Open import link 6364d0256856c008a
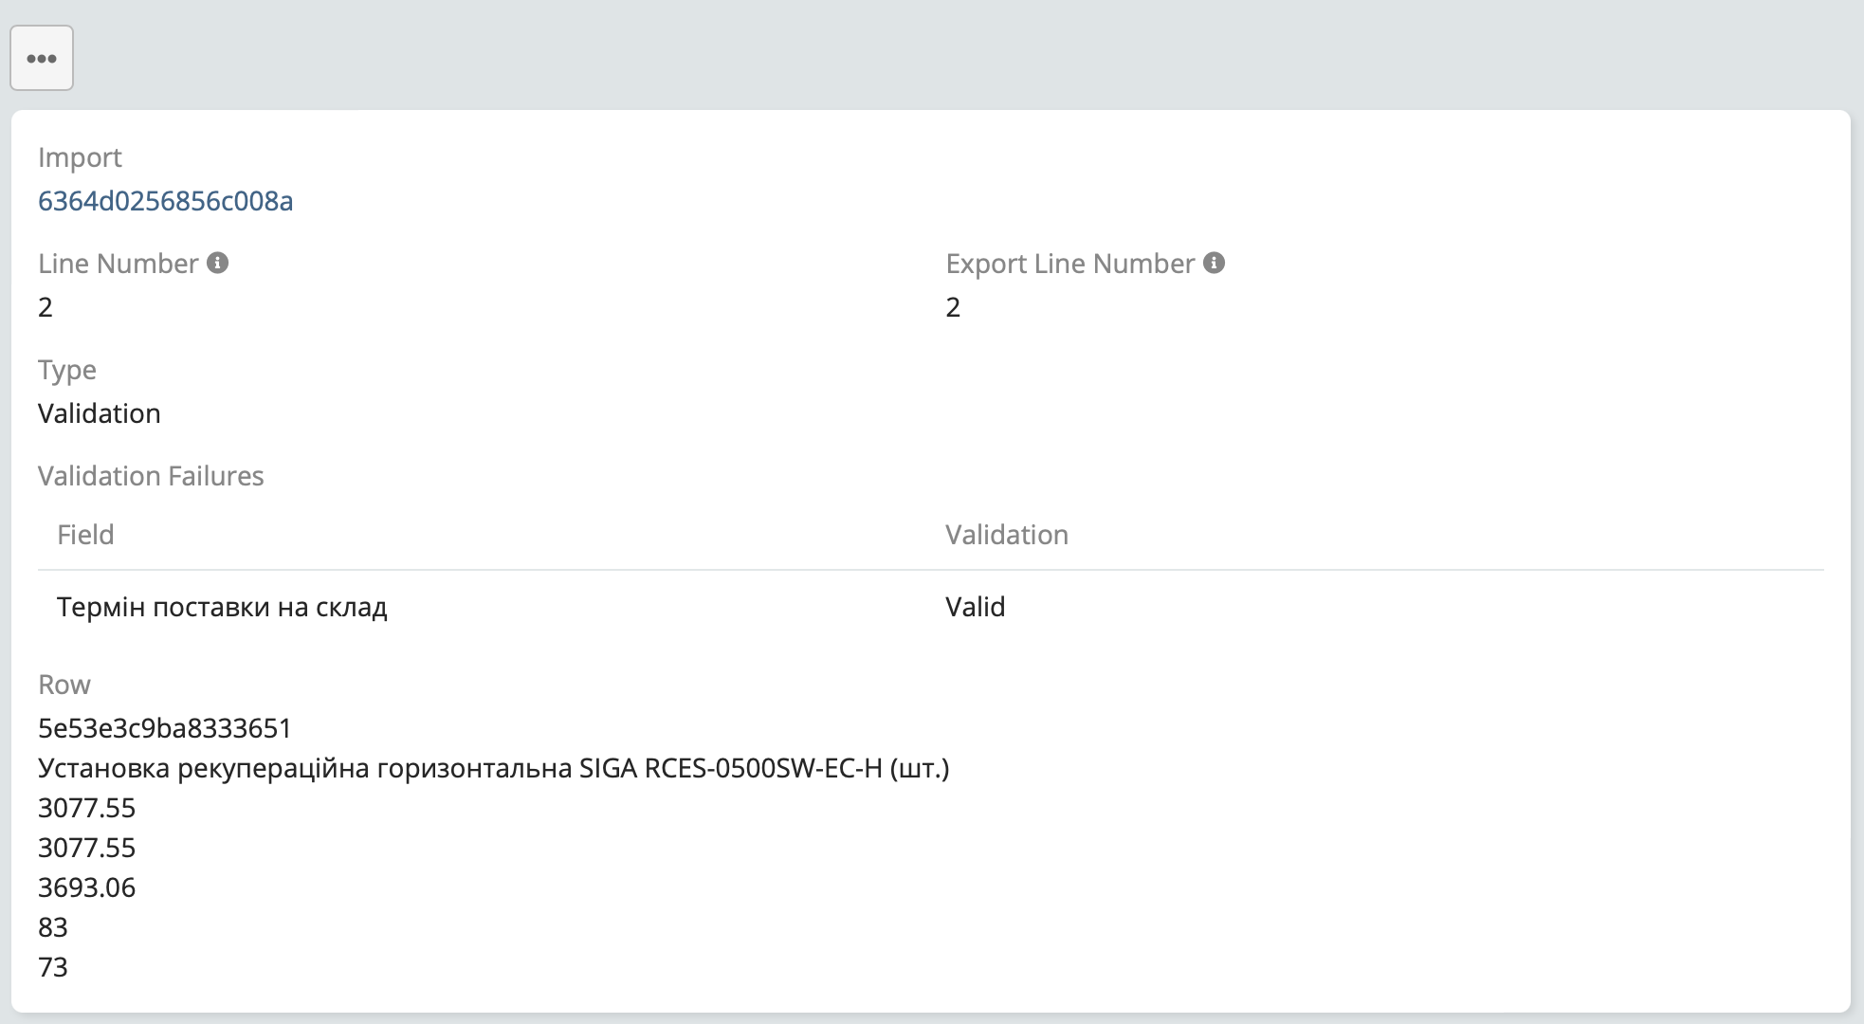This screenshot has width=1864, height=1024. [x=165, y=201]
